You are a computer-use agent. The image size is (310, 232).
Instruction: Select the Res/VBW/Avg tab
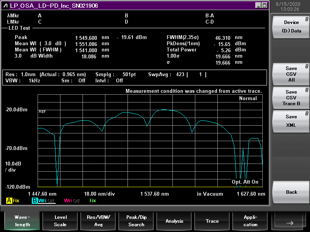pos(98,221)
